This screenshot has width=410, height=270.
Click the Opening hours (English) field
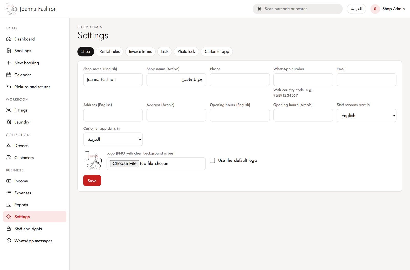tap(240, 115)
